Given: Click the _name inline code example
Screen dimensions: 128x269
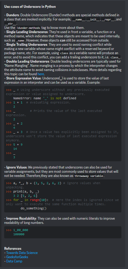Looking at the screenshot, I should pos(20,41).
